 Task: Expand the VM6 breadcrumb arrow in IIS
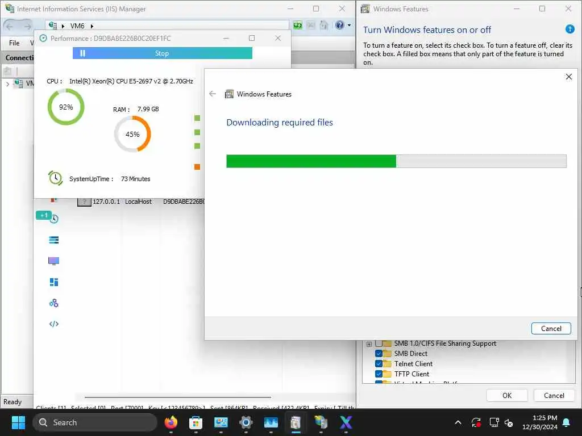(92, 26)
